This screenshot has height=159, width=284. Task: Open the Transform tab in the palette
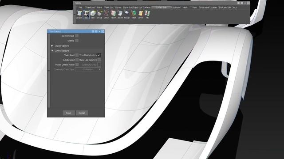click(x=90, y=8)
